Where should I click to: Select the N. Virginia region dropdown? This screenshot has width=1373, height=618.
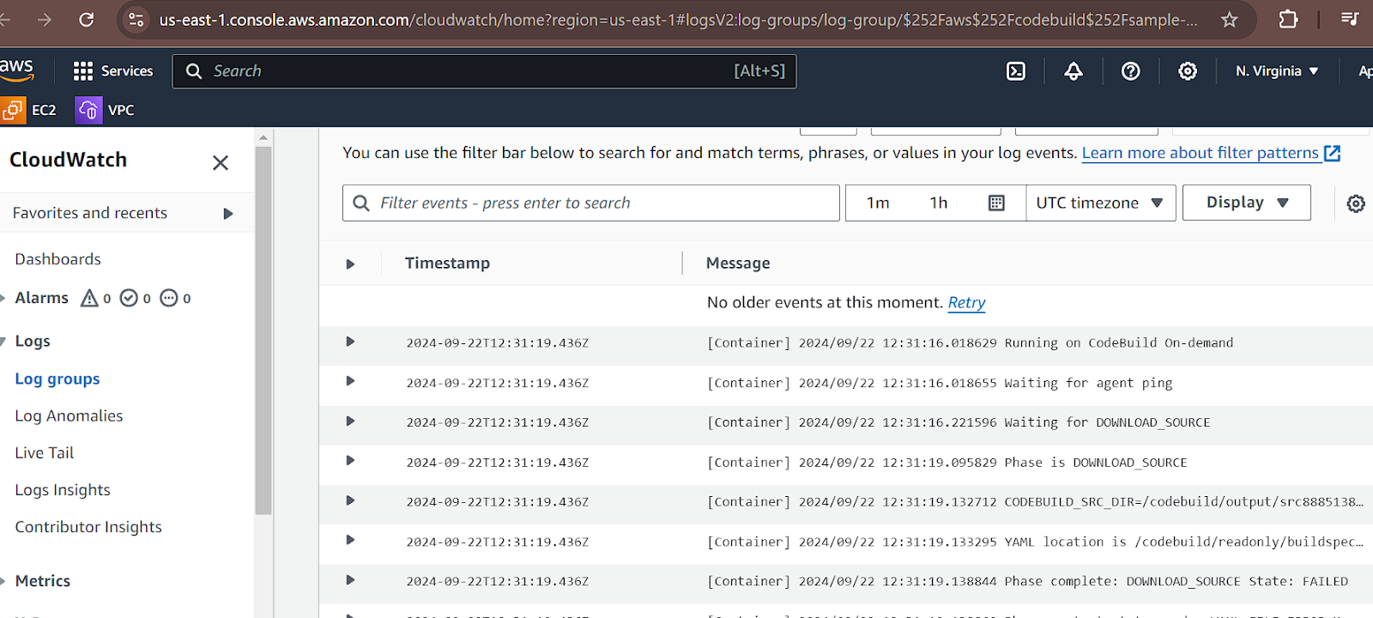pyautogui.click(x=1277, y=71)
